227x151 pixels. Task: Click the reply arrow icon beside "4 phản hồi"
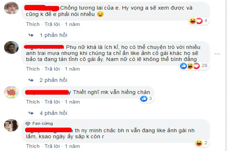point(31,113)
